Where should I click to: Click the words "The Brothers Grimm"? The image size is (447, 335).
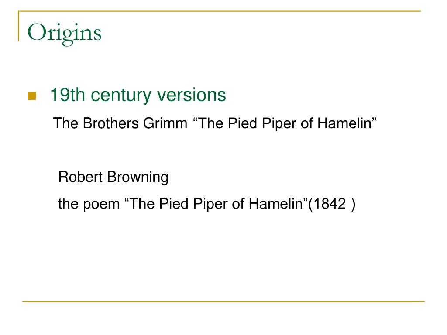(x=120, y=123)
